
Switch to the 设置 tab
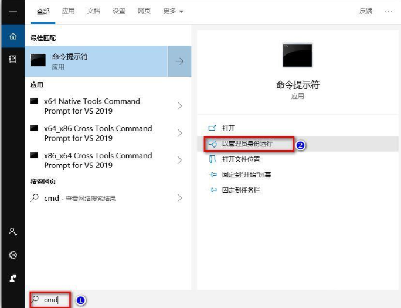click(119, 11)
